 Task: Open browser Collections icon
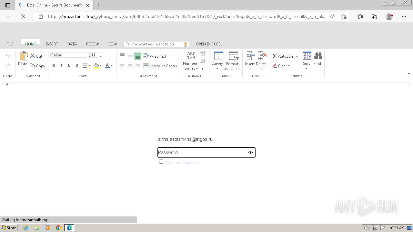coord(374,16)
